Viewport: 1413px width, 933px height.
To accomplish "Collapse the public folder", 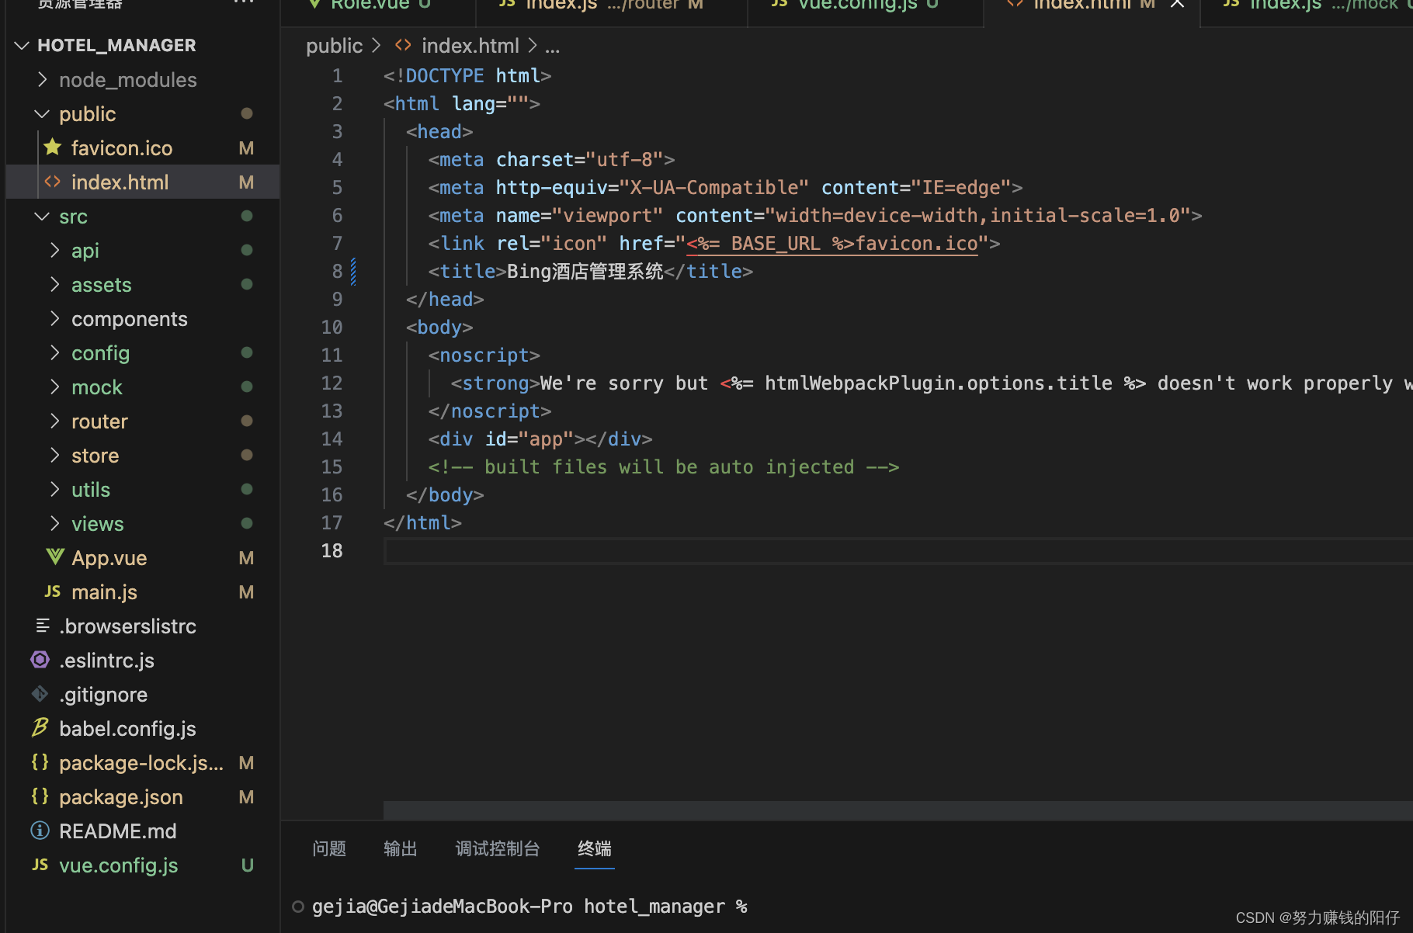I will pyautogui.click(x=42, y=113).
